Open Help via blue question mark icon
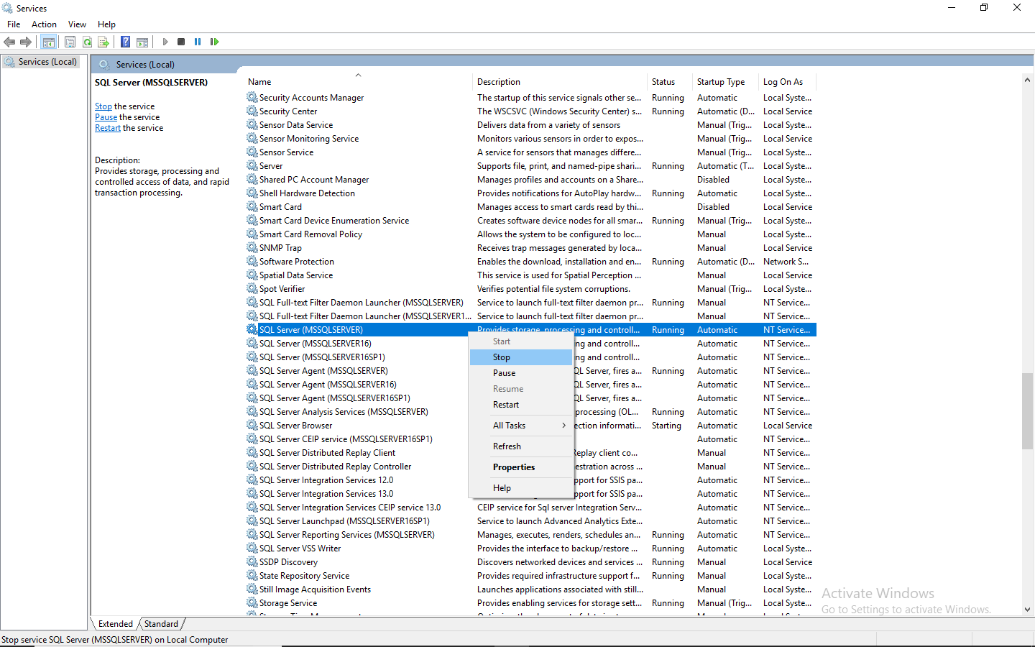The image size is (1035, 647). (125, 42)
